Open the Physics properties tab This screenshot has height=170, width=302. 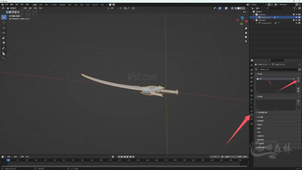pyautogui.click(x=252, y=107)
